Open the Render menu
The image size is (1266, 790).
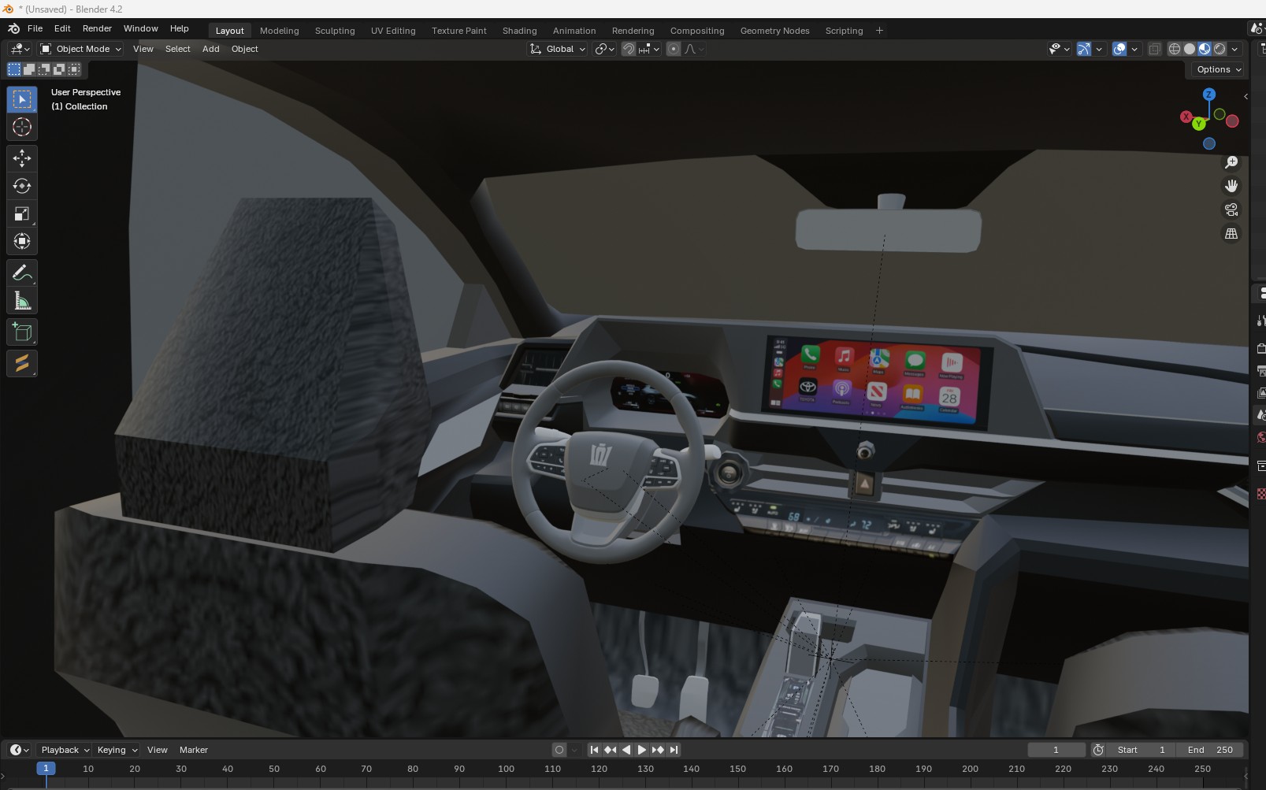click(97, 28)
